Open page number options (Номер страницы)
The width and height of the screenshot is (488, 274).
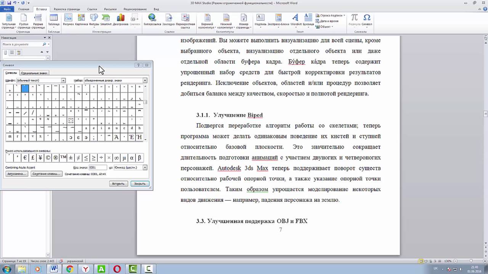(x=244, y=22)
